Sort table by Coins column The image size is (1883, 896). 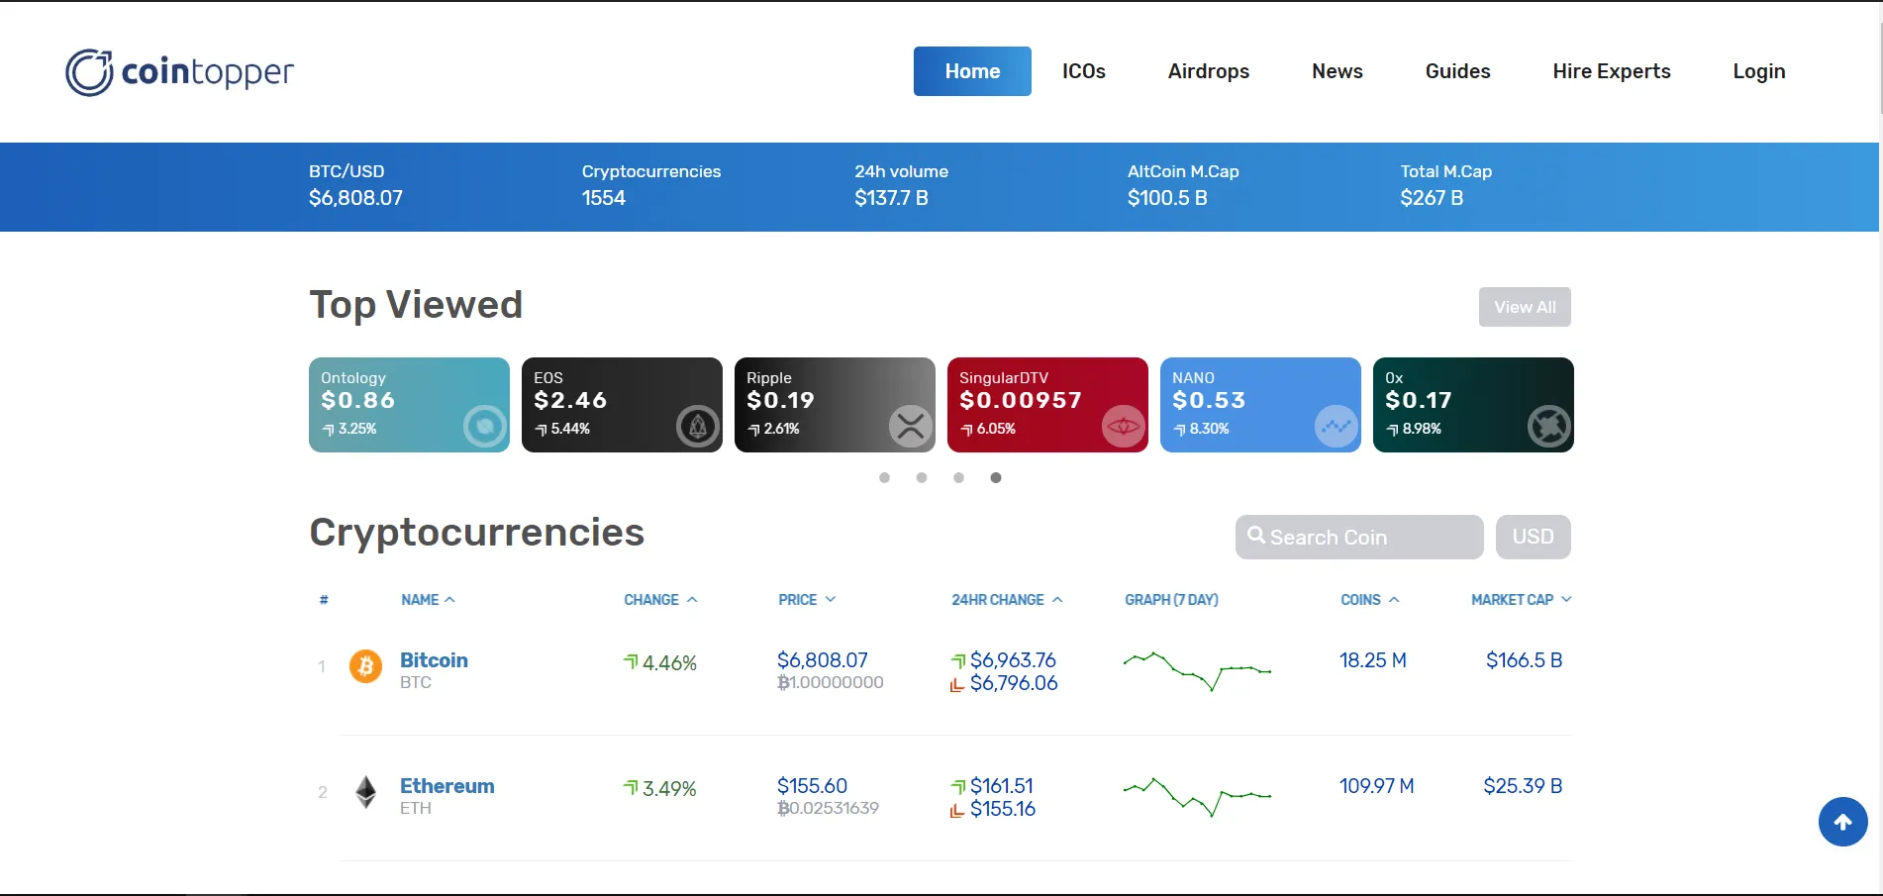pos(1370,600)
